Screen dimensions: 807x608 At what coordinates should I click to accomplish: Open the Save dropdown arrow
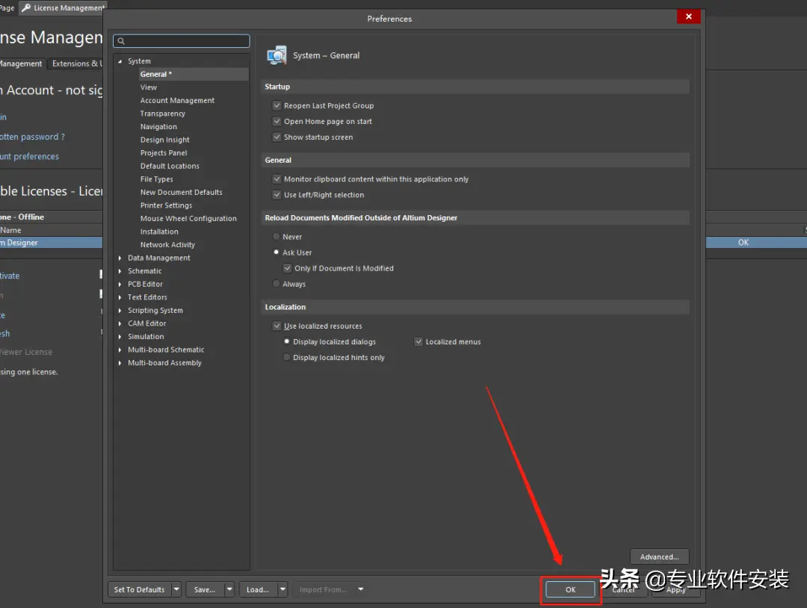229,589
